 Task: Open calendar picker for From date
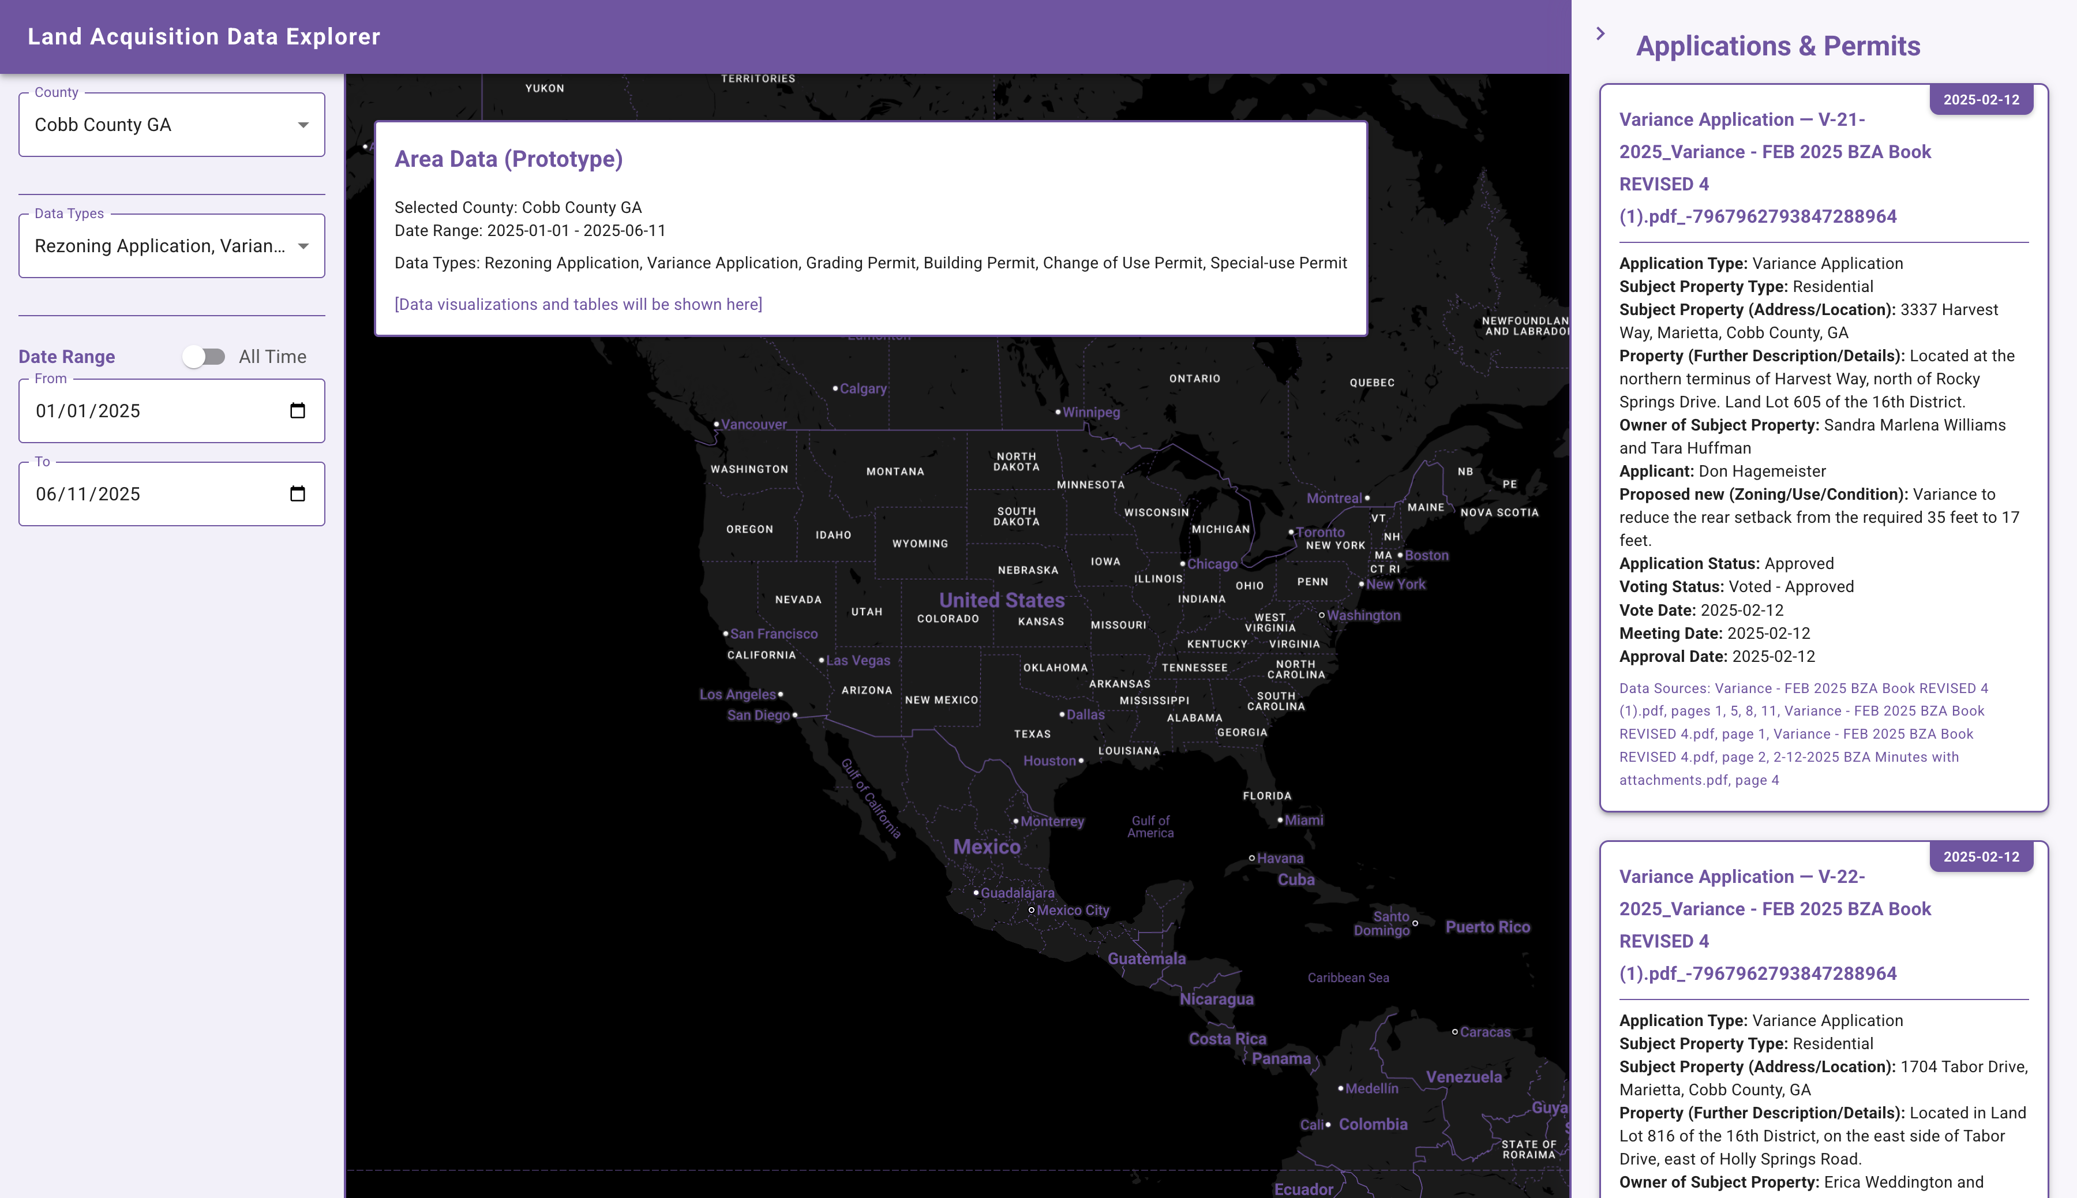[x=298, y=410]
